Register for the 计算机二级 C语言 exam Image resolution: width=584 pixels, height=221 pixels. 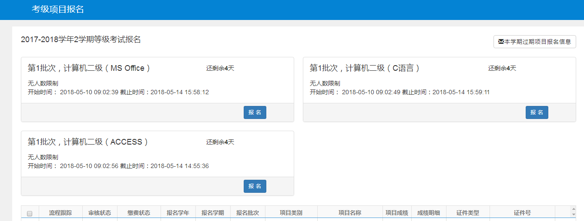pyautogui.click(x=537, y=112)
